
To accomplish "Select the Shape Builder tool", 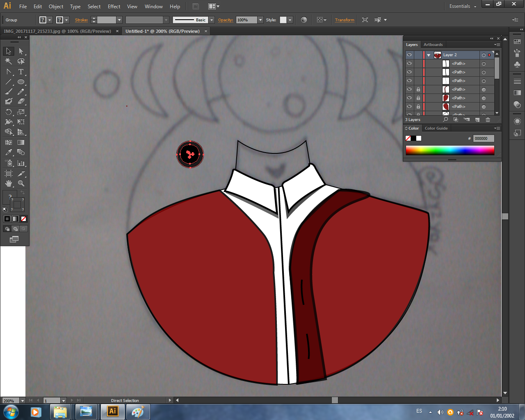I will 9,132.
